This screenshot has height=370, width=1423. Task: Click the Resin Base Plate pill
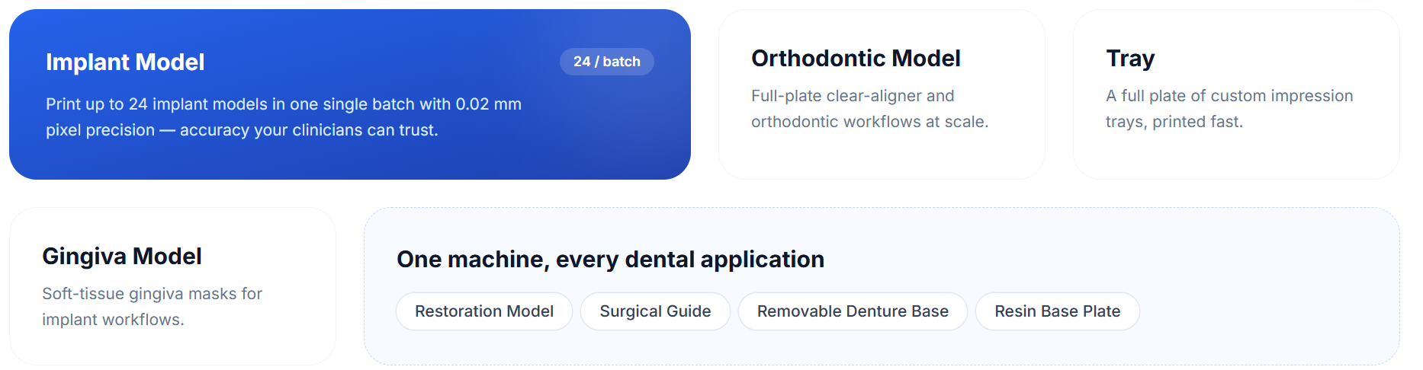[1058, 311]
